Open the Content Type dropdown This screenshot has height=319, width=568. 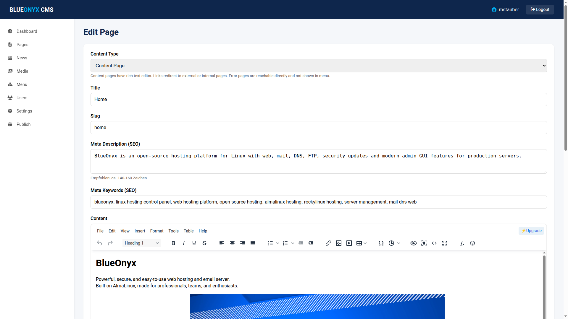click(318, 66)
